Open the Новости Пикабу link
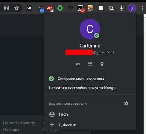The image size is (146, 134). (x=19, y=123)
